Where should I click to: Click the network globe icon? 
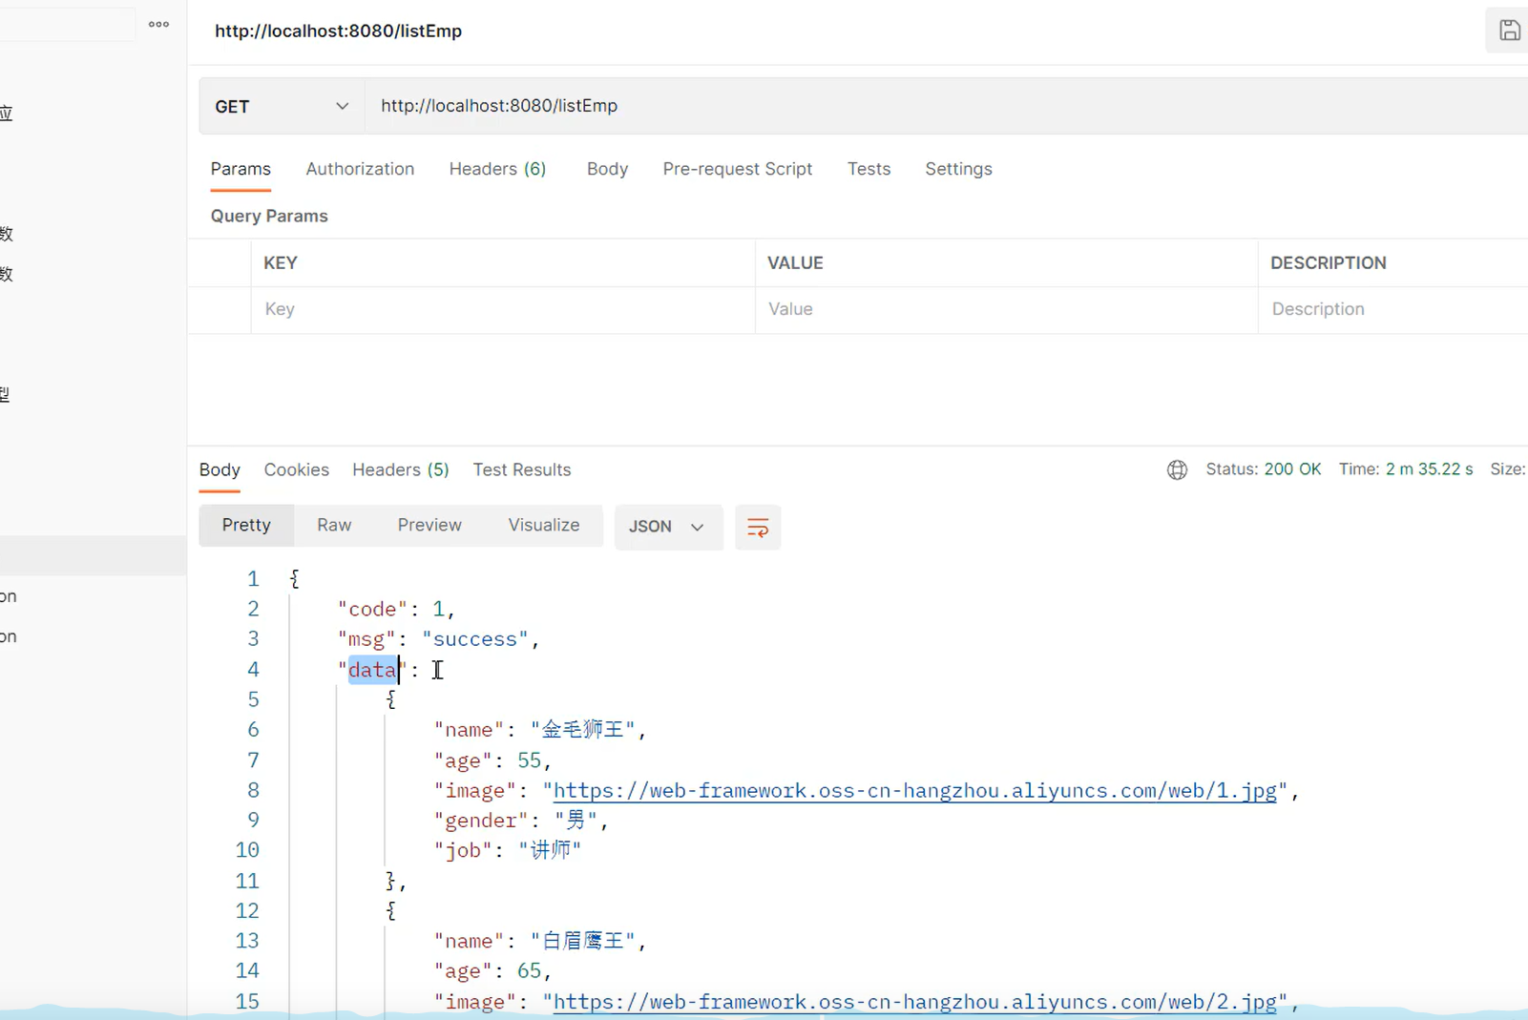click(x=1177, y=469)
